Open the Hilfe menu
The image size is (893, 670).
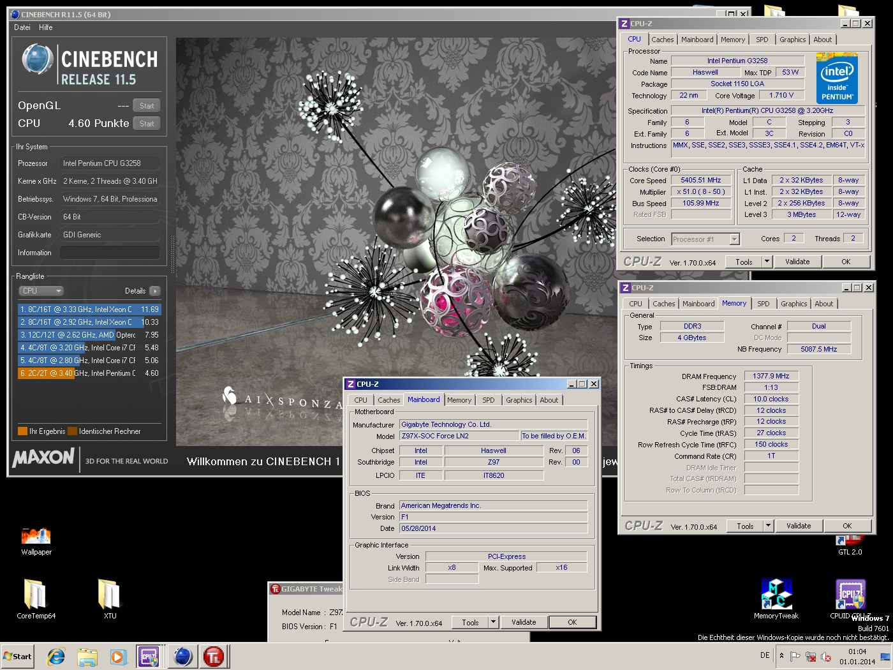45,27
